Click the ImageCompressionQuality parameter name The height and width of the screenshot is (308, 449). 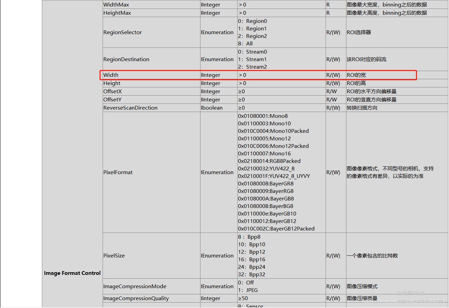[x=136, y=298]
